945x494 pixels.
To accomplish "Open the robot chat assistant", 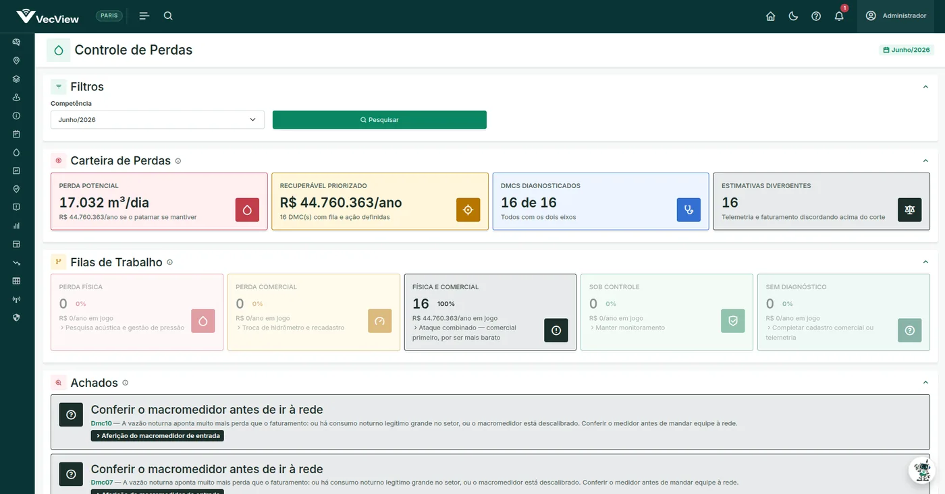I will coord(922,470).
